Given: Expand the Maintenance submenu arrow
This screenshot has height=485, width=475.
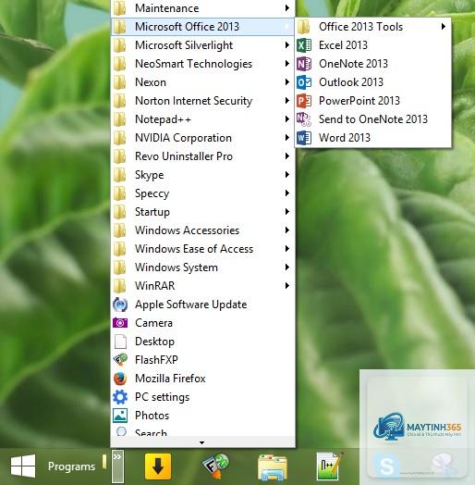Looking at the screenshot, I should pos(287,8).
